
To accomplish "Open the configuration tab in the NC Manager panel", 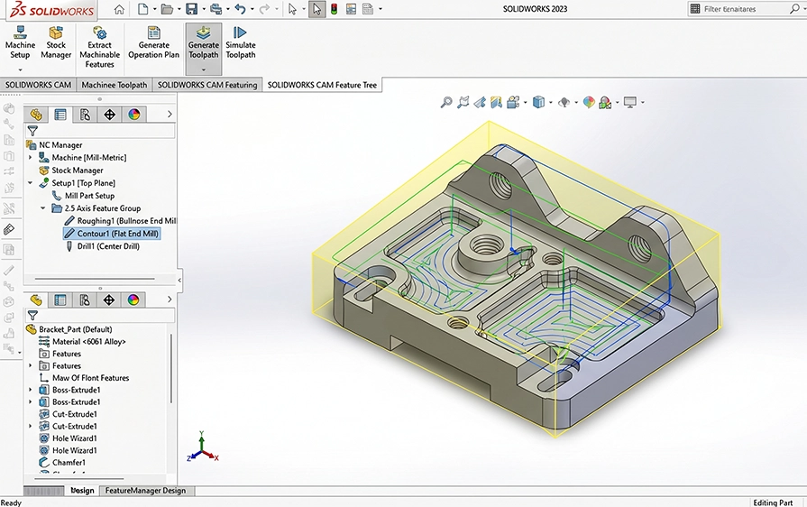I will pos(85,115).
